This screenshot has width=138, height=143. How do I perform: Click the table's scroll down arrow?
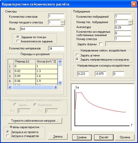pos(60,83)
